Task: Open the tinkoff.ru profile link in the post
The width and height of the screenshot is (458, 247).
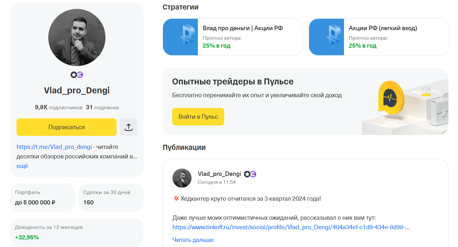Action: [x=291, y=227]
